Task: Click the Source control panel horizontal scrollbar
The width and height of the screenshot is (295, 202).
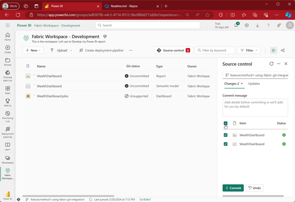Action: 253,196
